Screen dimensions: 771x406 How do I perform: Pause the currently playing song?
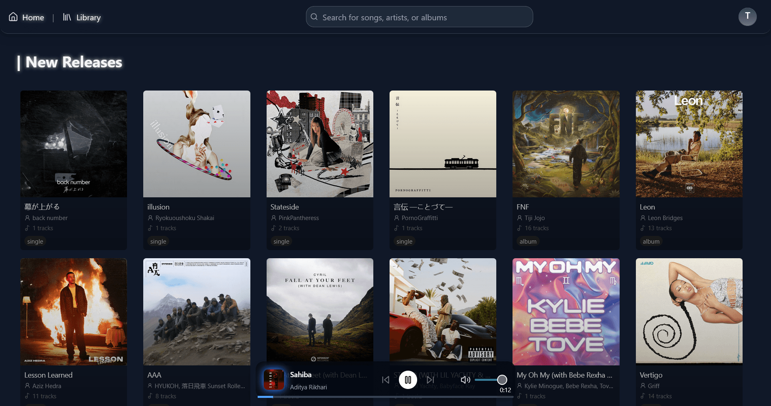click(408, 380)
